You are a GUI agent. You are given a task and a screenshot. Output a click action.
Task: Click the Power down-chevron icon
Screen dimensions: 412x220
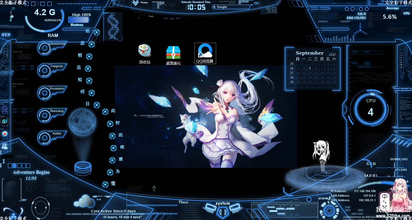coord(135,3)
